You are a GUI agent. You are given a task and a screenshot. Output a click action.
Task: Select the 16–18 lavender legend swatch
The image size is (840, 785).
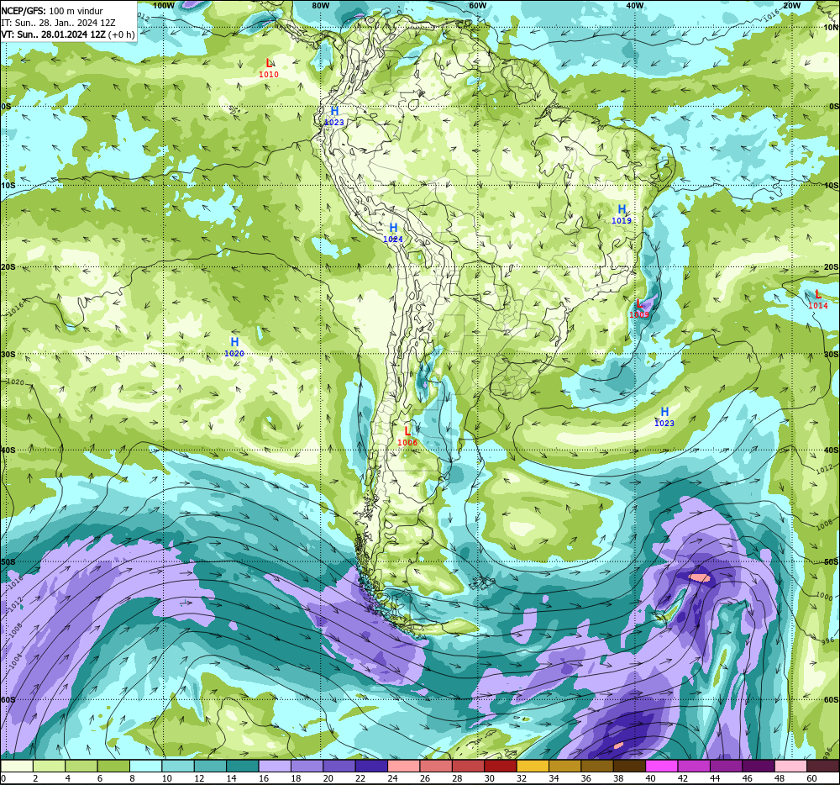[275, 766]
